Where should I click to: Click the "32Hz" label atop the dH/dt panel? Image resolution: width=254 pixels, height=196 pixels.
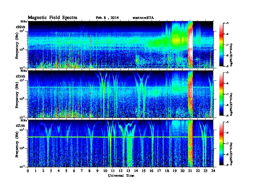[24, 21]
